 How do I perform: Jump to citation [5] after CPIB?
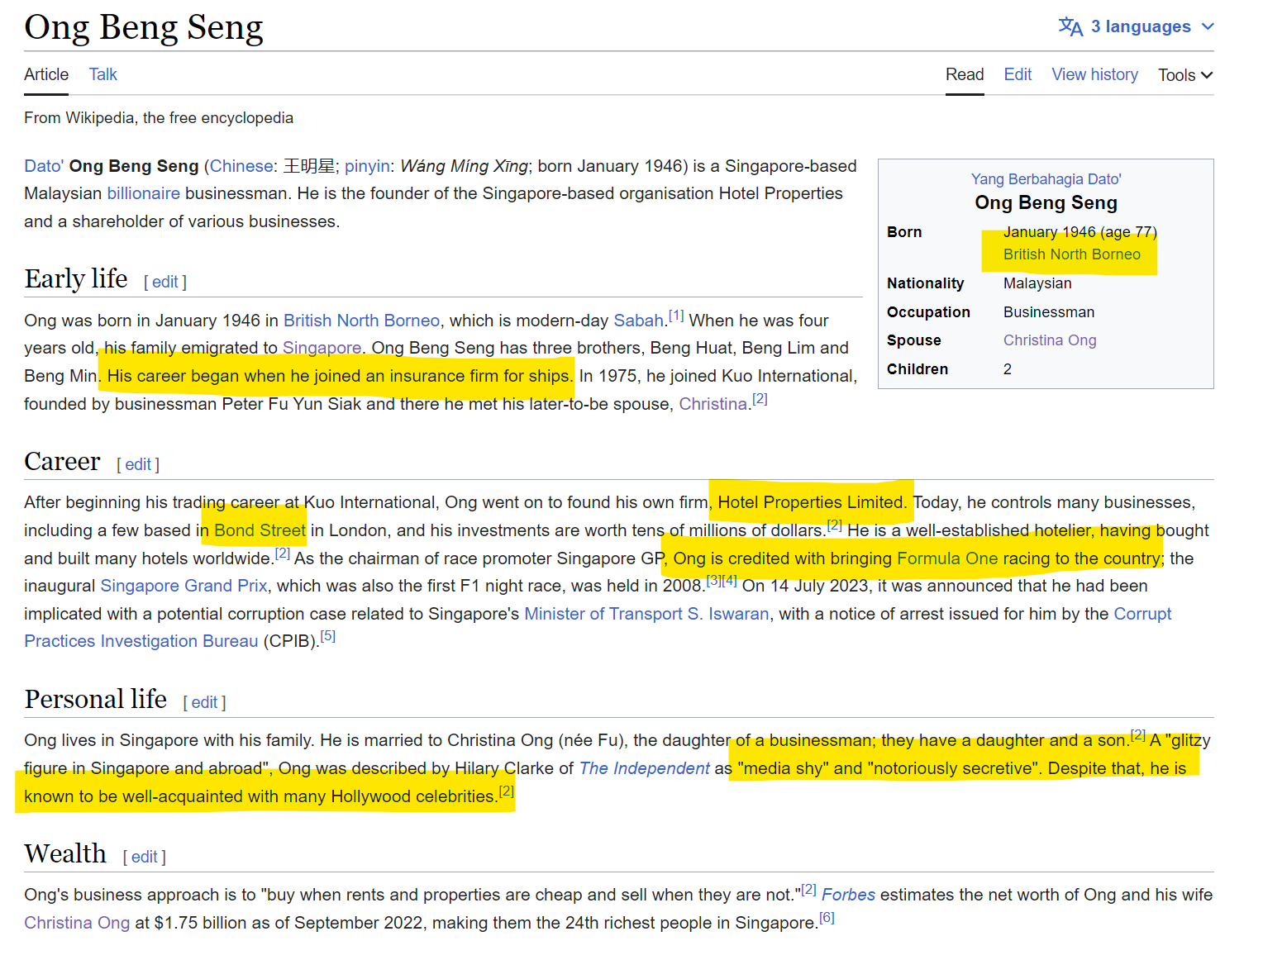coord(328,636)
